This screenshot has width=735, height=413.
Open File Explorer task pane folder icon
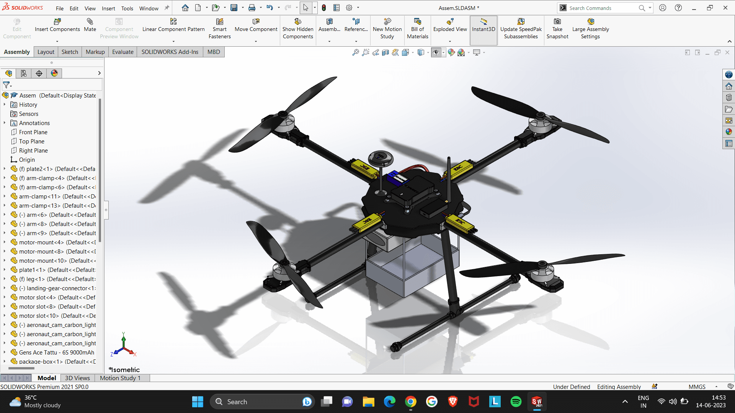coord(729,109)
